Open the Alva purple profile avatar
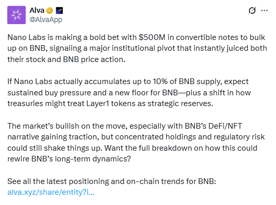 [x=16, y=15]
